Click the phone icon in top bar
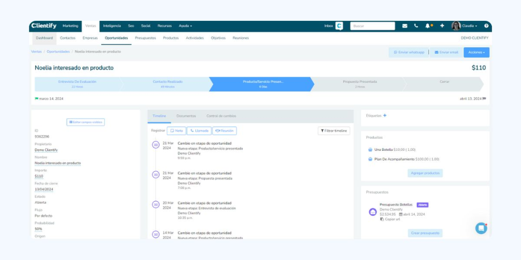This screenshot has width=521, height=260. click(416, 26)
